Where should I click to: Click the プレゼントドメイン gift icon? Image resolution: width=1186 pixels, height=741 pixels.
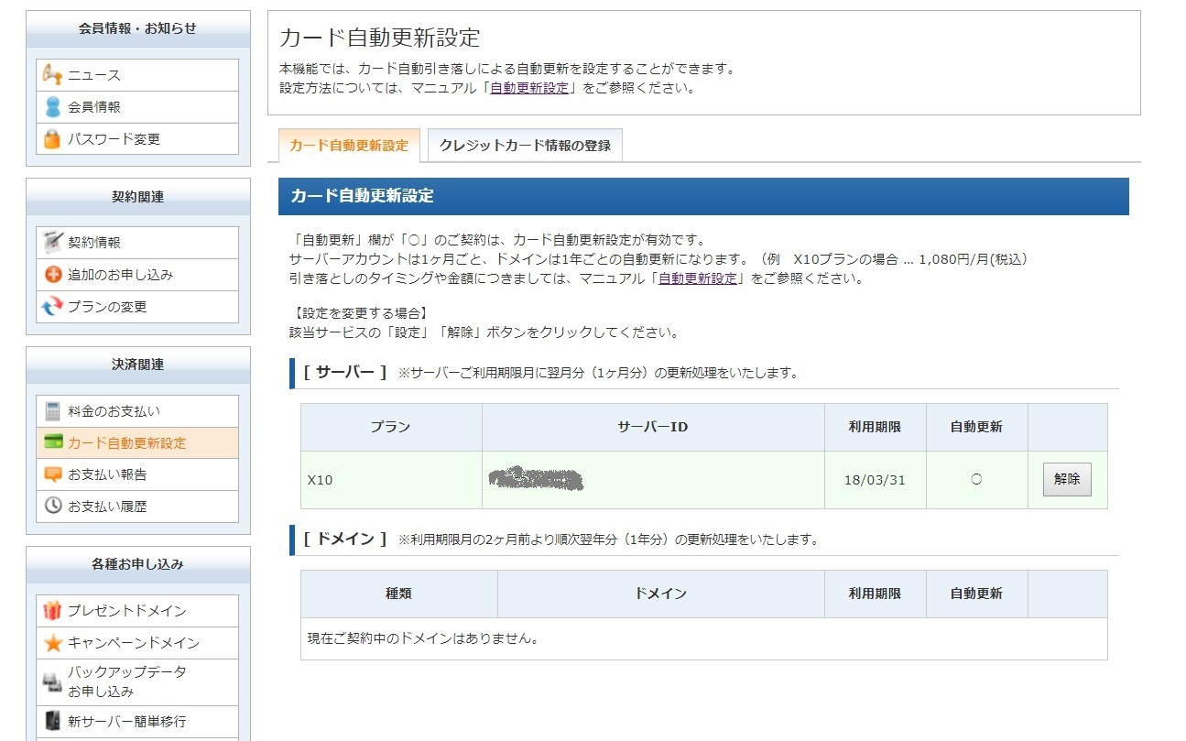(x=52, y=611)
